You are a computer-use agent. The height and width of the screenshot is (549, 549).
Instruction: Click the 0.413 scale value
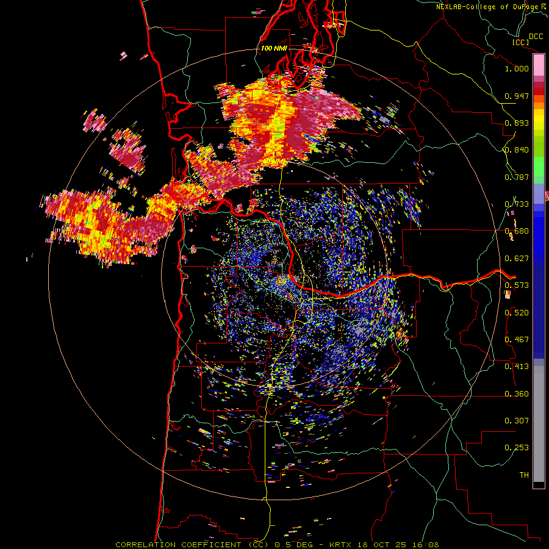[517, 367]
